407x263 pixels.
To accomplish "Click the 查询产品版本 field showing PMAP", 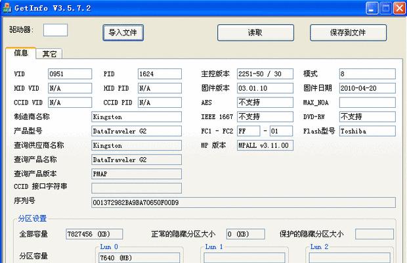I will (x=137, y=174).
